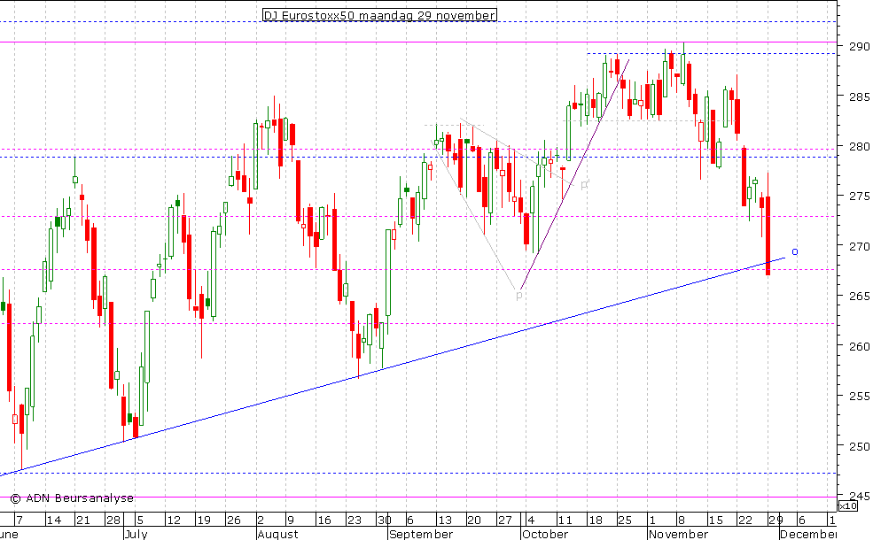The width and height of the screenshot is (873, 540).
Task: Select the August month label
Action: [x=277, y=534]
